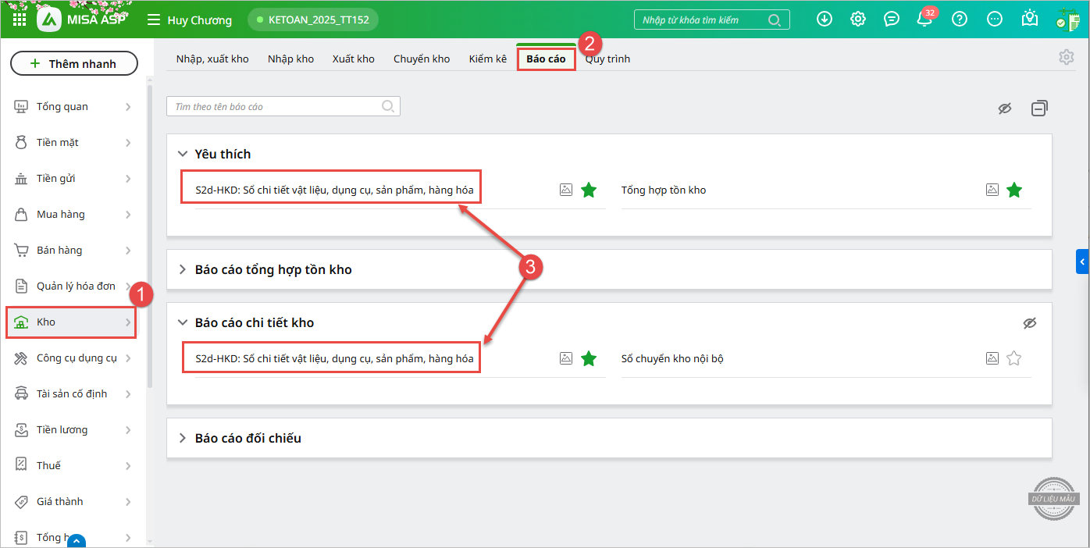
Task: Open Mua hàng in sidebar
Action: point(61,214)
